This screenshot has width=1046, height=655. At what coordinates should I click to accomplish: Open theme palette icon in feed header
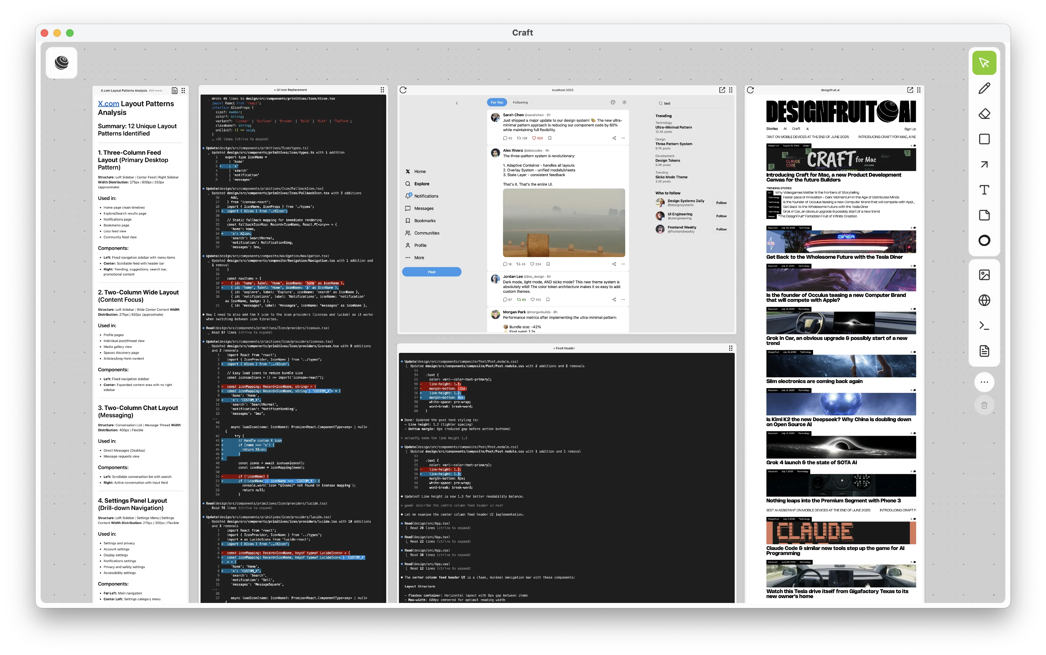tap(613, 103)
